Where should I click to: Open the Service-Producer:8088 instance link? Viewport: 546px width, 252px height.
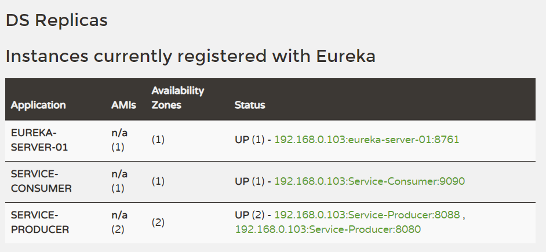point(367,215)
